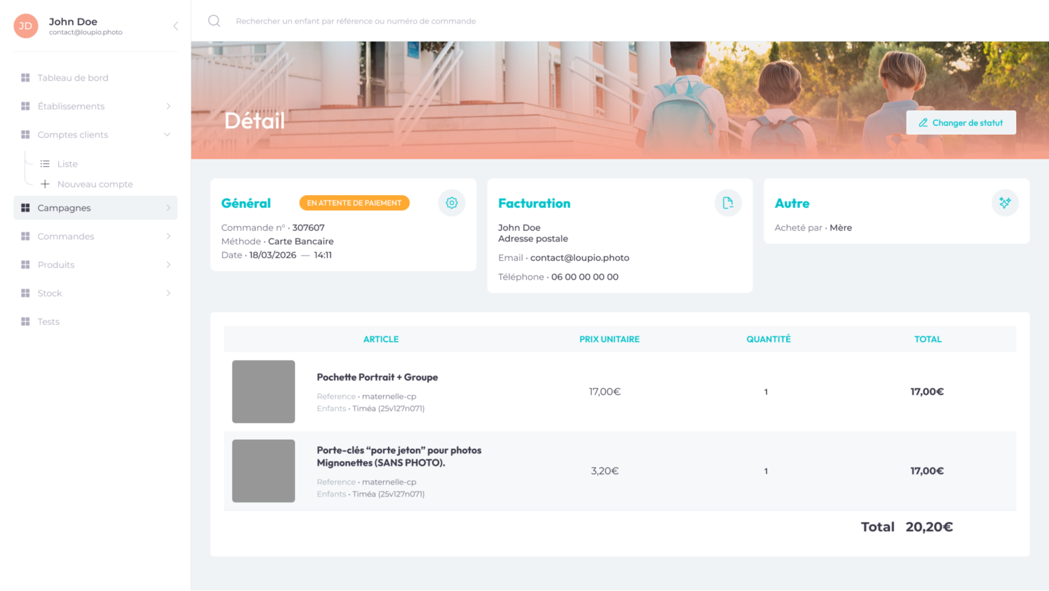The image size is (1049, 591).
Task: Collapse the Comptes clients chevron
Action: coord(167,135)
